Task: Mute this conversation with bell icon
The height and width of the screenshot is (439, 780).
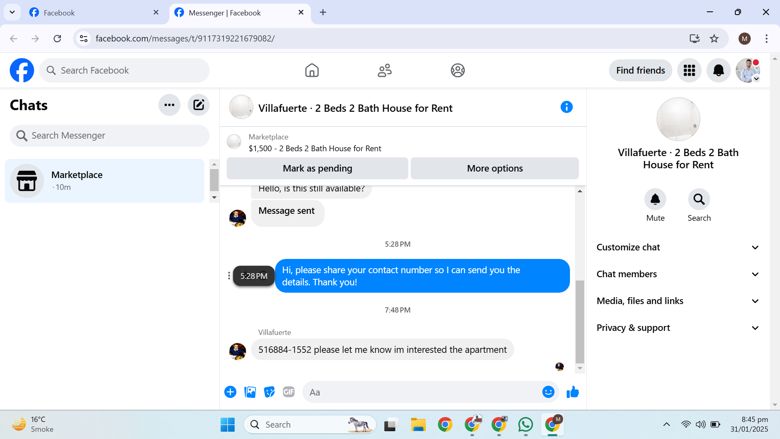Action: (x=655, y=199)
